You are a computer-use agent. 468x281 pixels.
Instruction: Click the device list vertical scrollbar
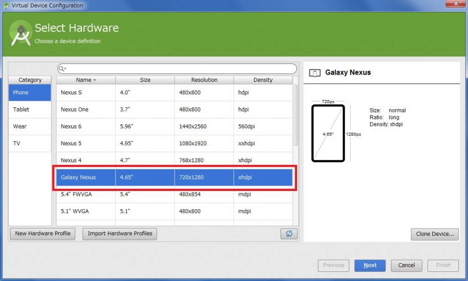pyautogui.click(x=295, y=114)
